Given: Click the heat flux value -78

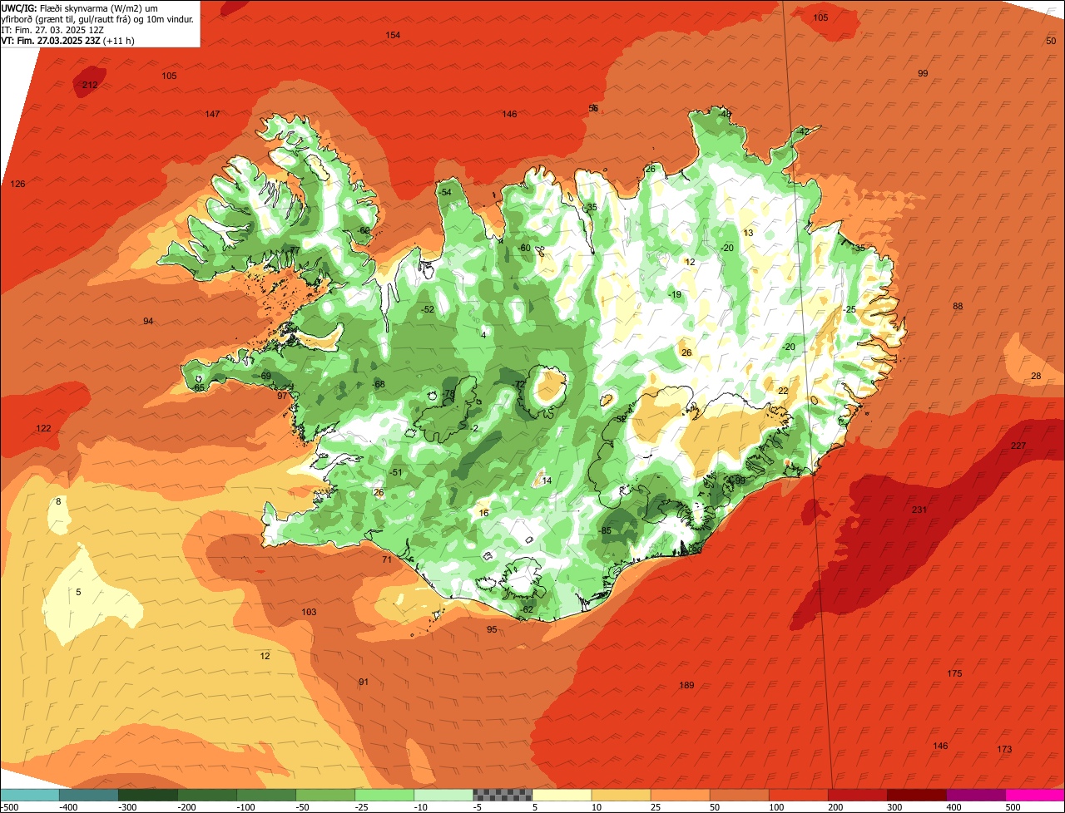Looking at the screenshot, I should (x=448, y=393).
